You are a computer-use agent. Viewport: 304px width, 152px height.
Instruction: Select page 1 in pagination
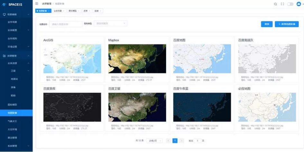pos(175,141)
